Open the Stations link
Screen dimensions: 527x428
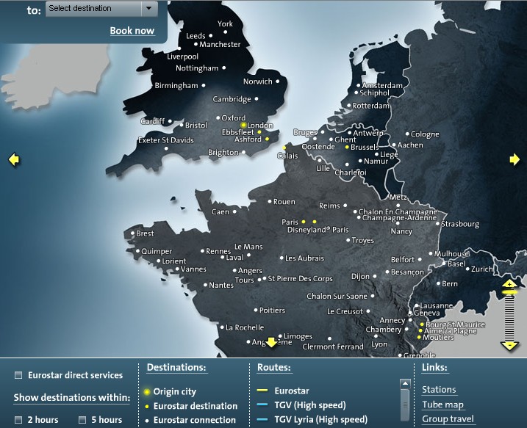439,390
